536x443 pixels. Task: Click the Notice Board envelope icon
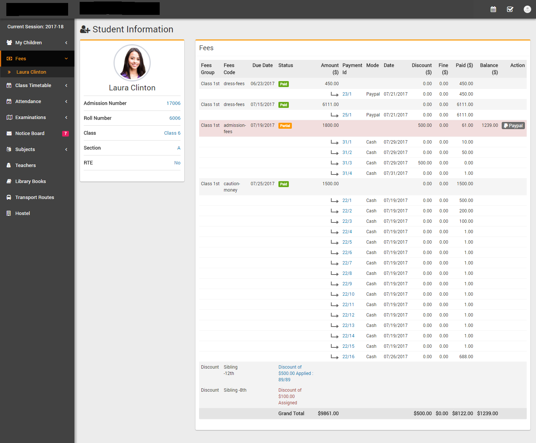click(9, 134)
